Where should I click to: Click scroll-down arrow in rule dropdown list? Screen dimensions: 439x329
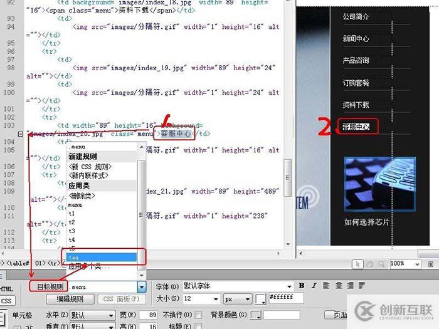pos(142,275)
